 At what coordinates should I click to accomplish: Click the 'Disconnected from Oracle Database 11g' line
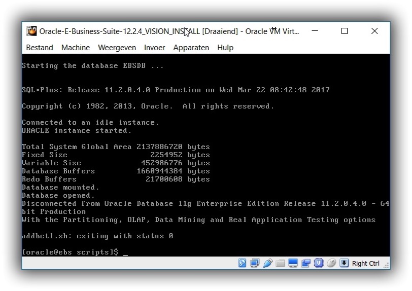pos(205,203)
